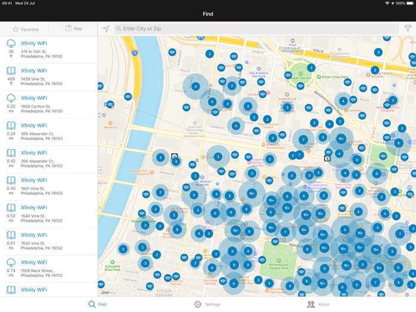Tap The Franklin Institute map marker
This screenshot has height=312, width=416.
point(259,69)
